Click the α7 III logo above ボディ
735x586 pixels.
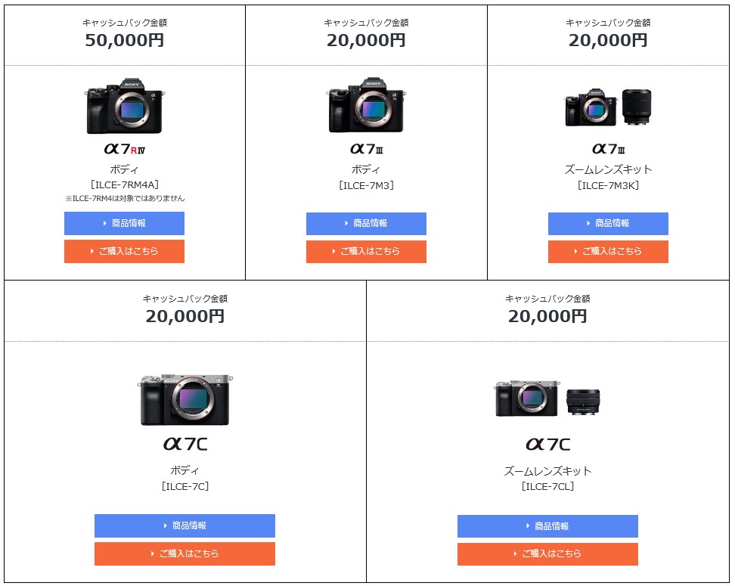coord(367,149)
